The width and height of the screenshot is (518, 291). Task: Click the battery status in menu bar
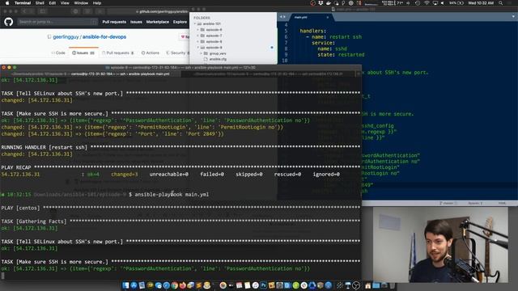(x=456, y=3)
